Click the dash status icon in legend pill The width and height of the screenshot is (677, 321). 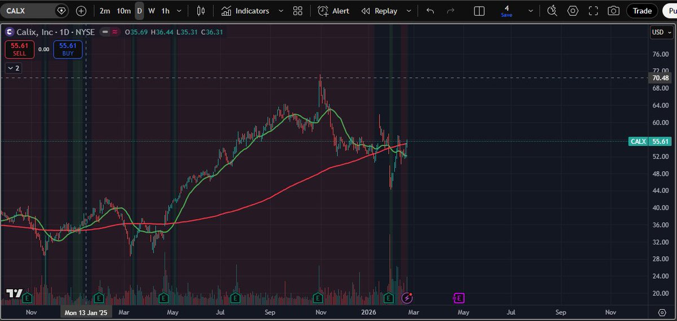[105, 32]
